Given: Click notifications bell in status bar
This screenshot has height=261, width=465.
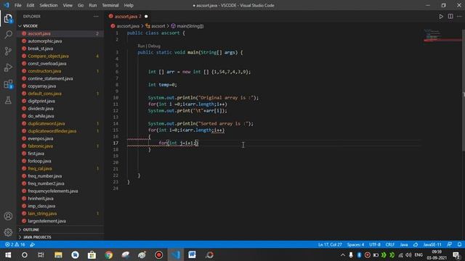Looking at the screenshot, I should coord(459,244).
